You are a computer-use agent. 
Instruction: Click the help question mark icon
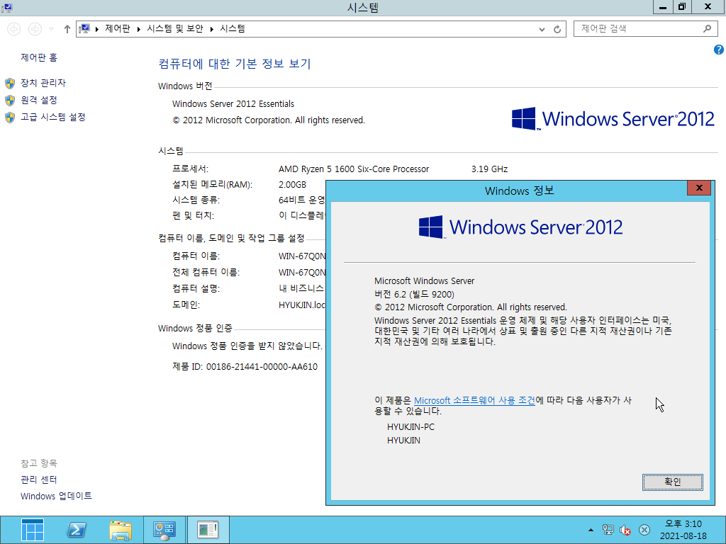pos(719,50)
